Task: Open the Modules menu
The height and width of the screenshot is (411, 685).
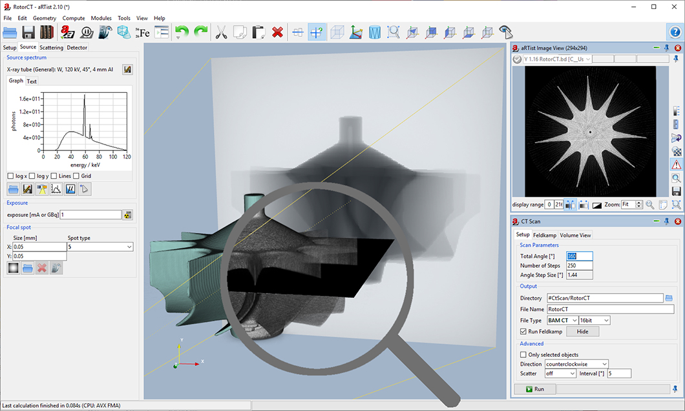Action: (101, 18)
